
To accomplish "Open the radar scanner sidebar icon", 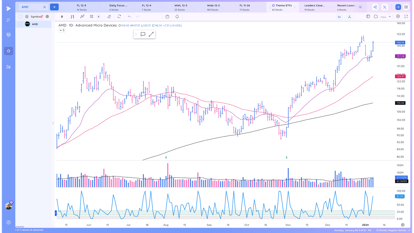I will coord(8,35).
